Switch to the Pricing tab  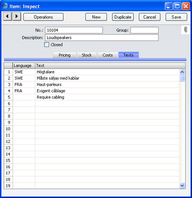pos(65,55)
